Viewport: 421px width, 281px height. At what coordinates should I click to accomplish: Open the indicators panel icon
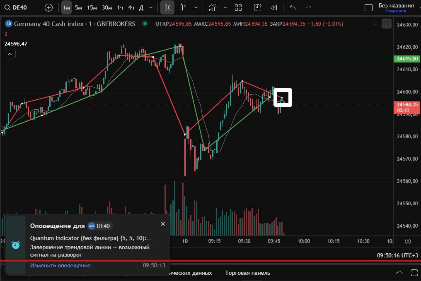(x=213, y=7)
